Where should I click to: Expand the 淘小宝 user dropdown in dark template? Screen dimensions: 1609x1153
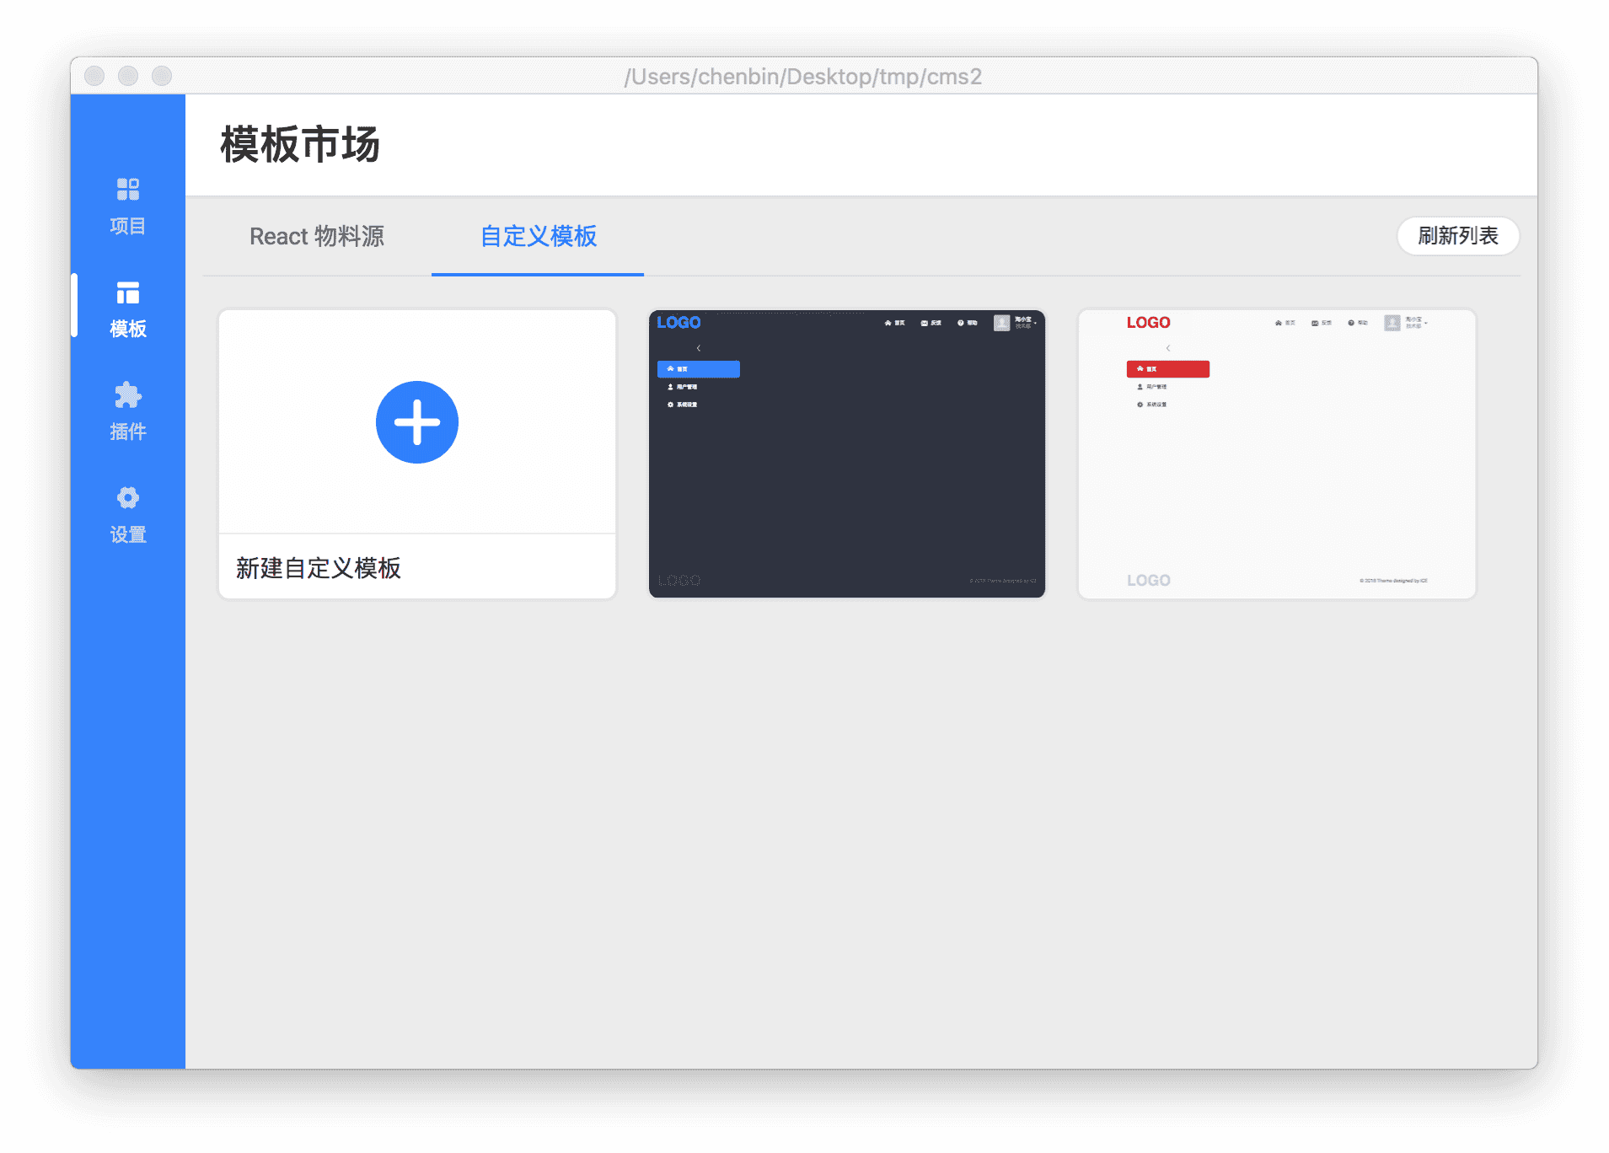(1035, 323)
